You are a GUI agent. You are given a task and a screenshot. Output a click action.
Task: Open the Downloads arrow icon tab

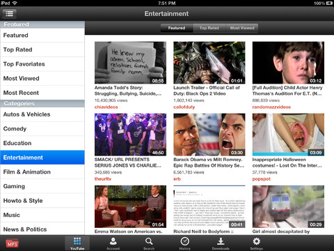coord(221,243)
